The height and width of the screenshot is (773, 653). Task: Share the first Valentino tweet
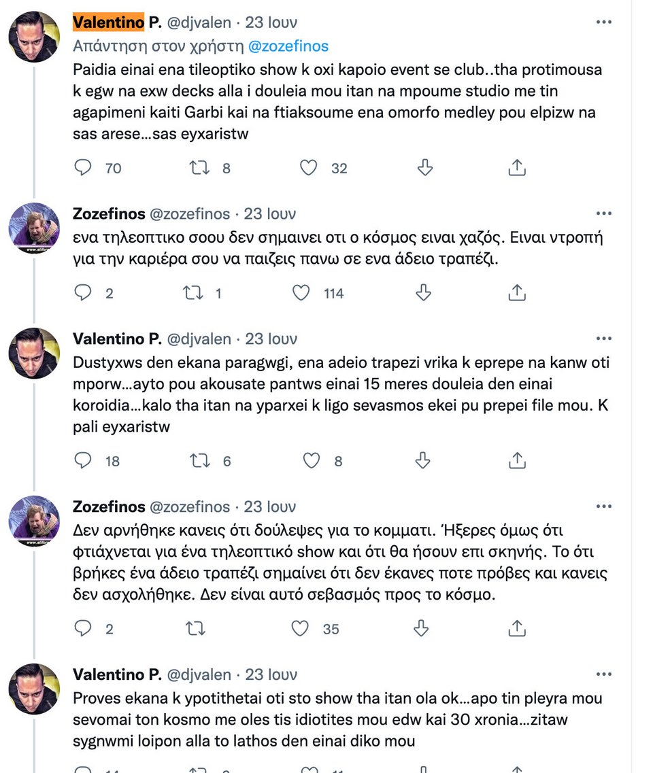pos(517,168)
